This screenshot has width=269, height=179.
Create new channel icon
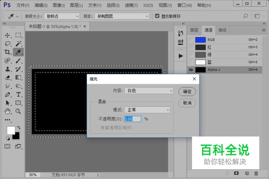click(x=247, y=173)
